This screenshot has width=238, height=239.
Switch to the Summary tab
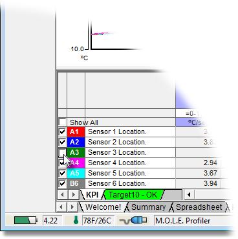149,207
